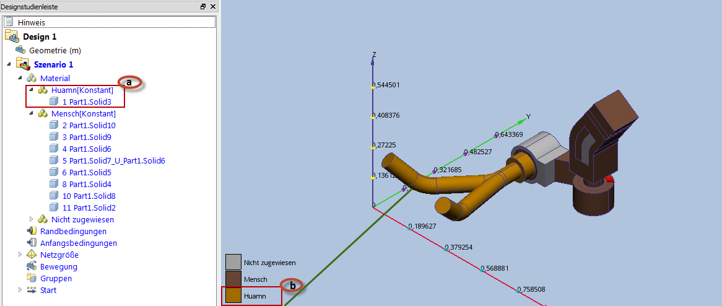Click the Randbedingungen icon
722x306 pixels.
(32, 231)
